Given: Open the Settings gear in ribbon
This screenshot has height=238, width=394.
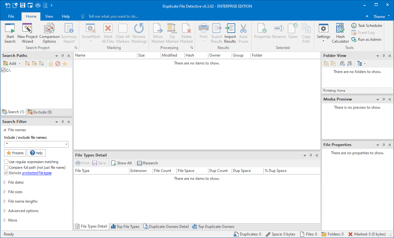Looking at the screenshot, I should 323,29.
